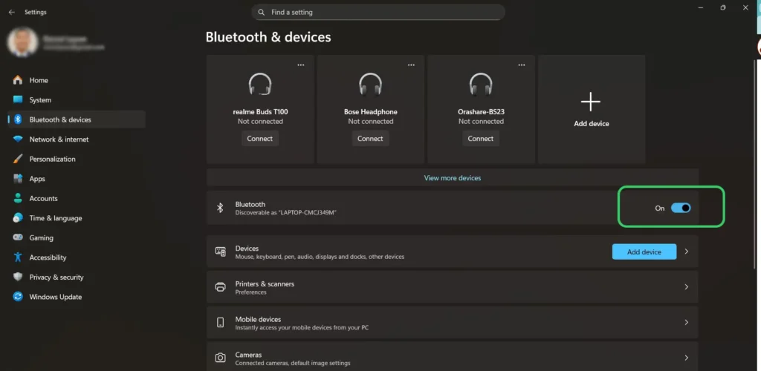Click the Printers & scanners printer icon
Image resolution: width=761 pixels, height=371 pixels.
(x=220, y=287)
